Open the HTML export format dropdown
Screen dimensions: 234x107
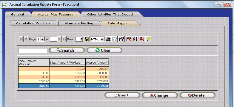97,39
